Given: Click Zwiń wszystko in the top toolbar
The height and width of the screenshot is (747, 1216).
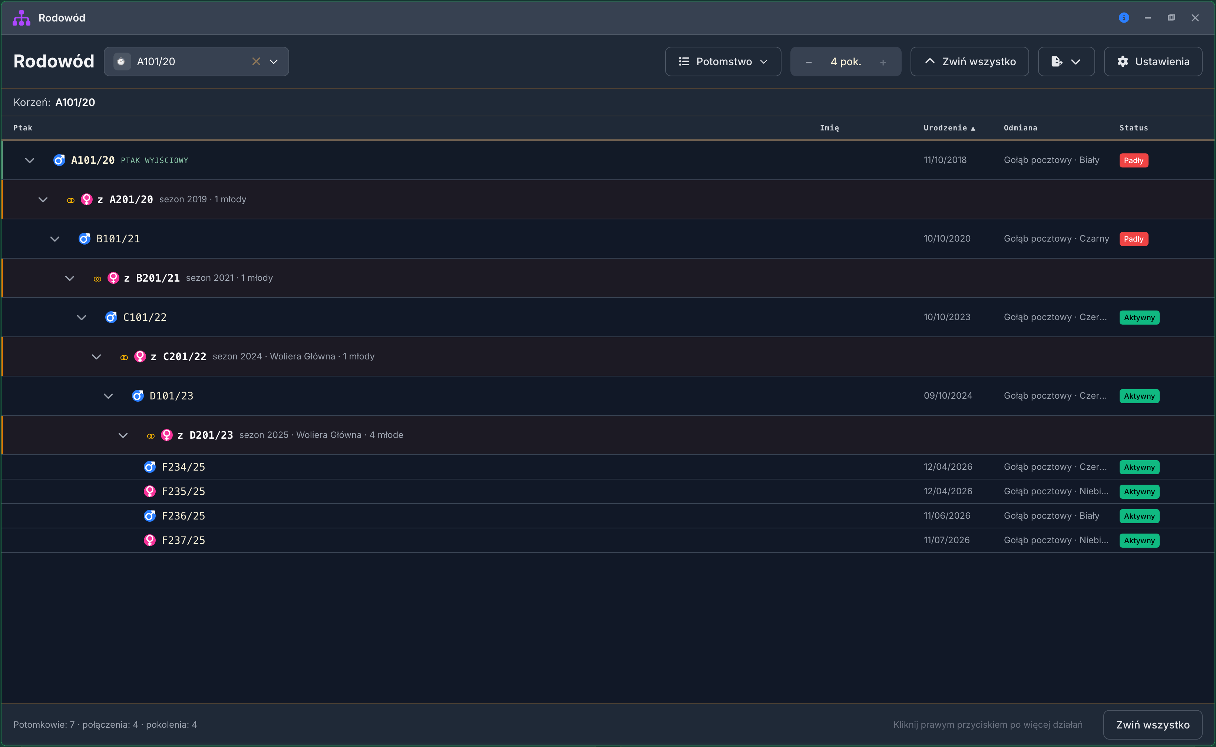Looking at the screenshot, I should pos(969,61).
